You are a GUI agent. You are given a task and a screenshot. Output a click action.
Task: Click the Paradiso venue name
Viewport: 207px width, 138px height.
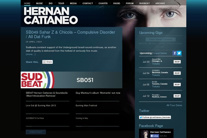156,95
